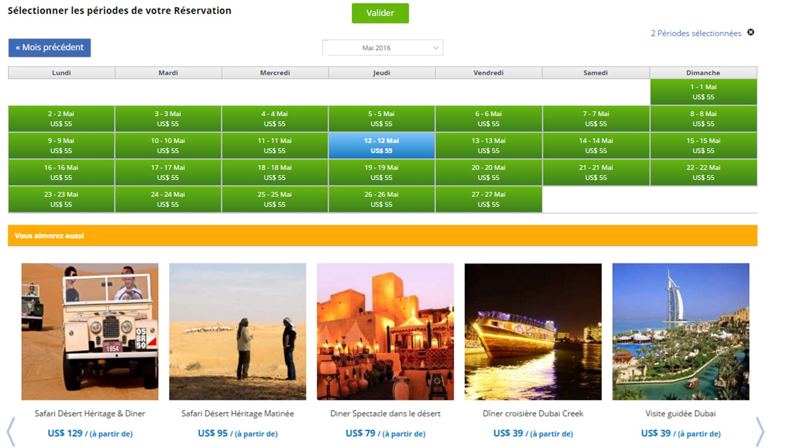Choose the 3 - 3 Mai period
Viewport: 788px width, 448px height.
[168, 119]
